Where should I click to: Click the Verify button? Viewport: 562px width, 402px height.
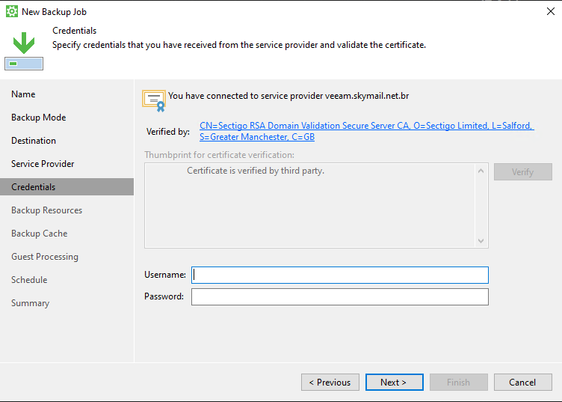pos(523,172)
